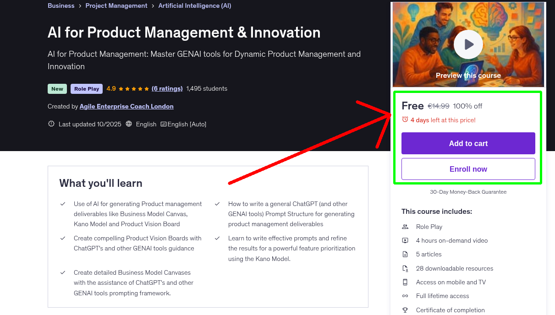Screen dimensions: 555x315
Task: Click the globe icon next to English
Action: [x=129, y=124]
